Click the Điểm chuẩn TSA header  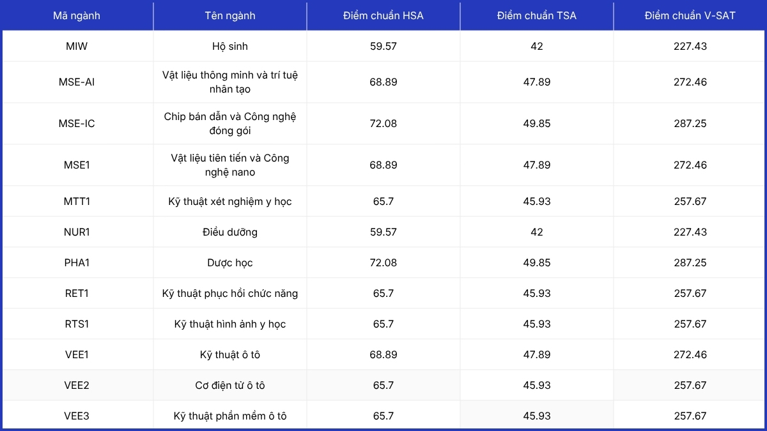(537, 16)
